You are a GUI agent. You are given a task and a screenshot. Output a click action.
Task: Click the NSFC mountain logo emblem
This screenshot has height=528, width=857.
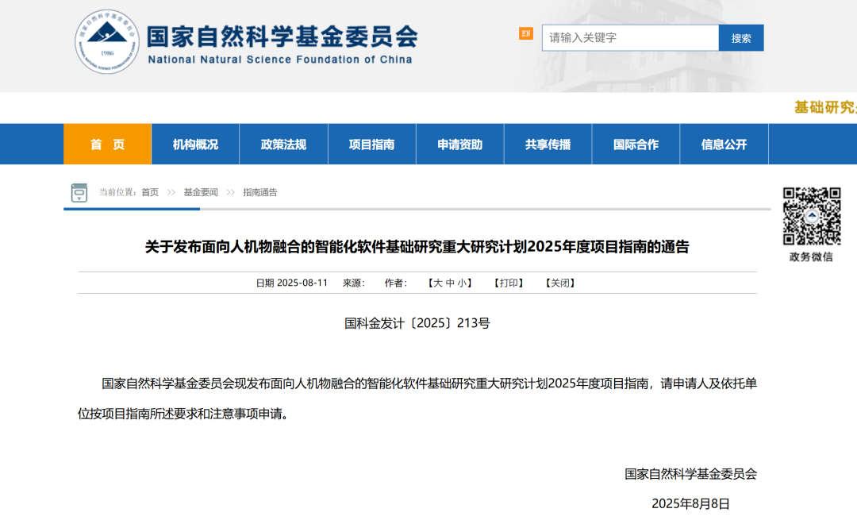tap(108, 41)
